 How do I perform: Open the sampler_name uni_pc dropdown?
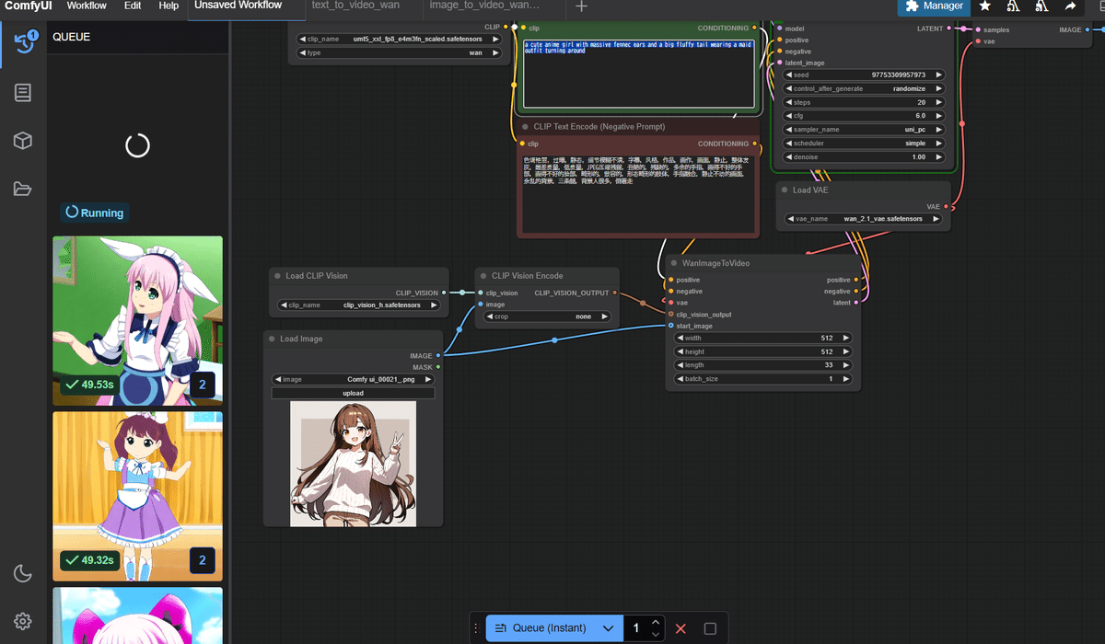[x=864, y=130]
